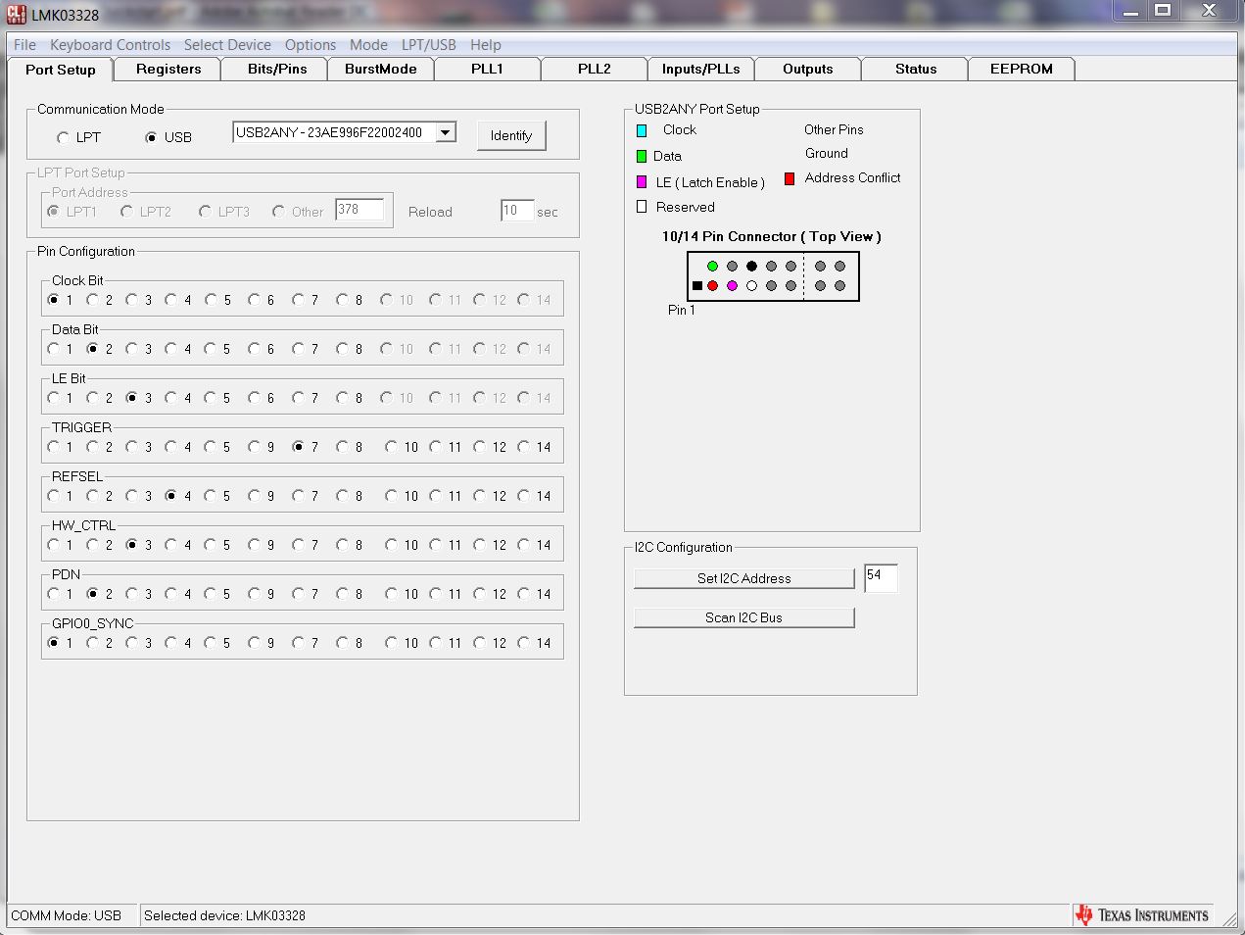Click the green pin dot on the connector diagram
The width and height of the screenshot is (1245, 935).
pos(712,266)
